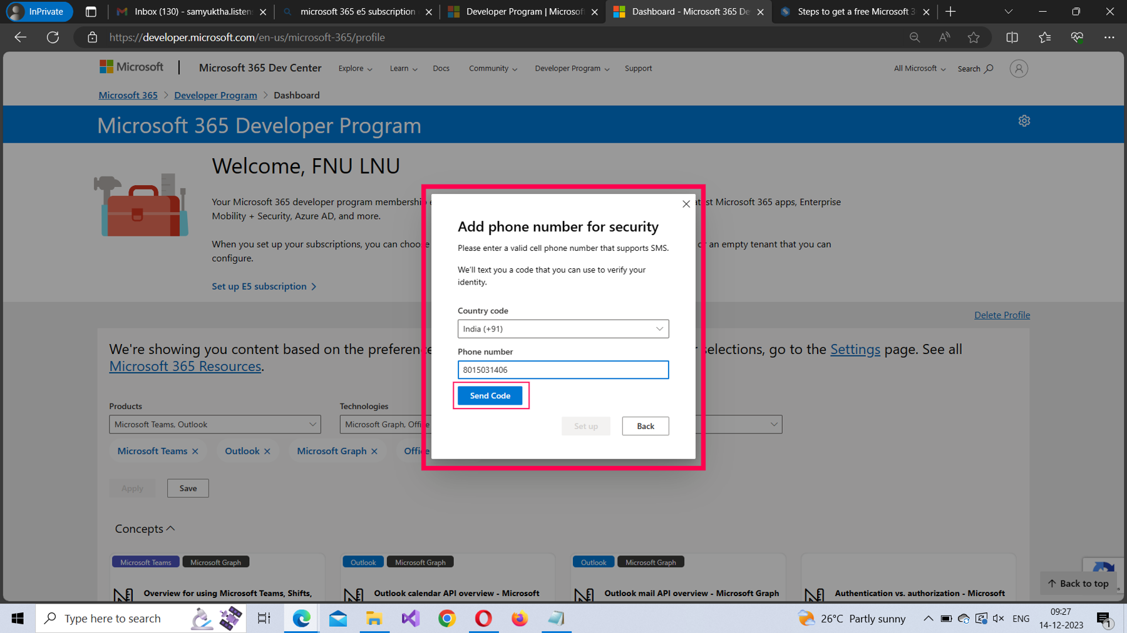
Task: Click the address bar URL
Action: coord(247,38)
